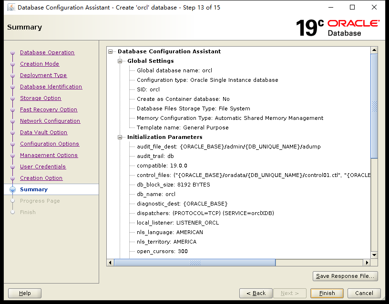Jump to the Deployment Type step
389x304 pixels.
point(43,75)
